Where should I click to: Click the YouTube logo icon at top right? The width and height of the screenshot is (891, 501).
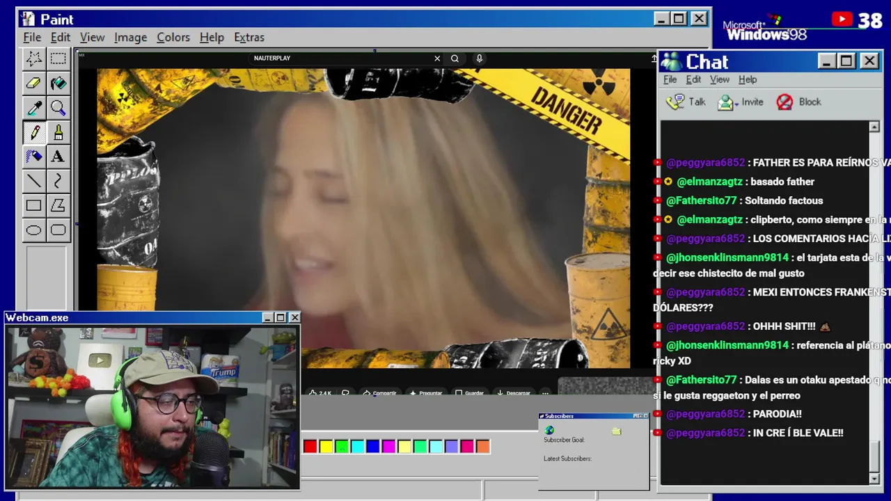(842, 19)
